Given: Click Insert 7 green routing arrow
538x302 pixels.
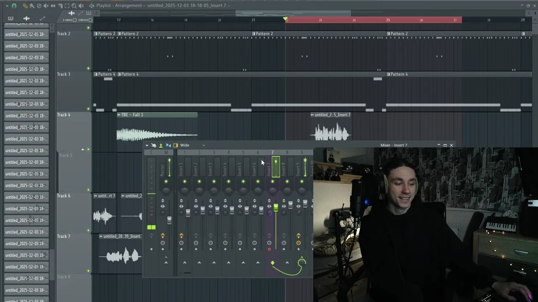Looking at the screenshot, I should coord(272,263).
